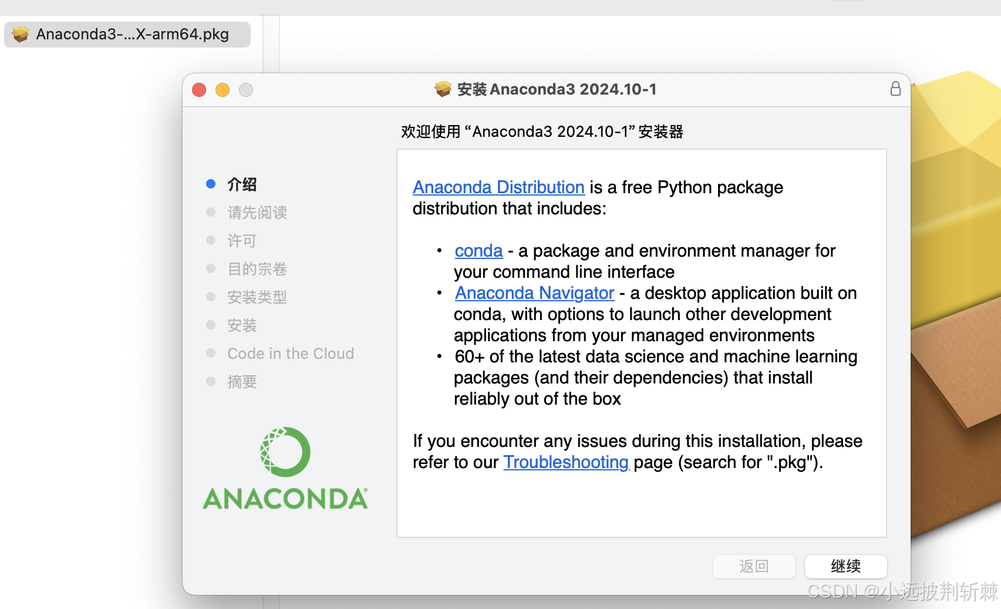Select the 介绍 step in sidebar
1001x609 pixels.
point(242,184)
